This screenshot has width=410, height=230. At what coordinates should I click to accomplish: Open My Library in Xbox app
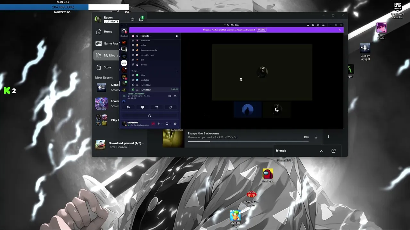tap(106, 55)
